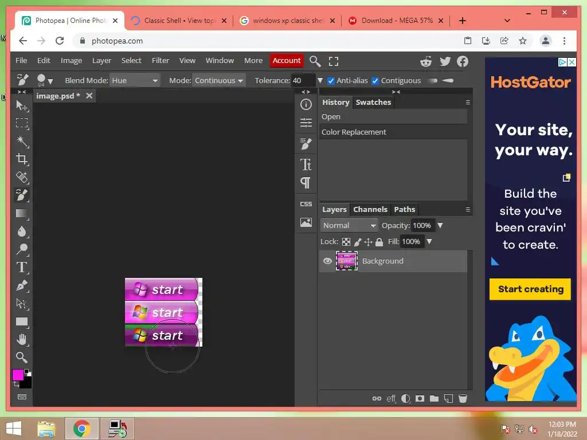The height and width of the screenshot is (440, 587).
Task: Click the link layers icon
Action: pos(377,399)
